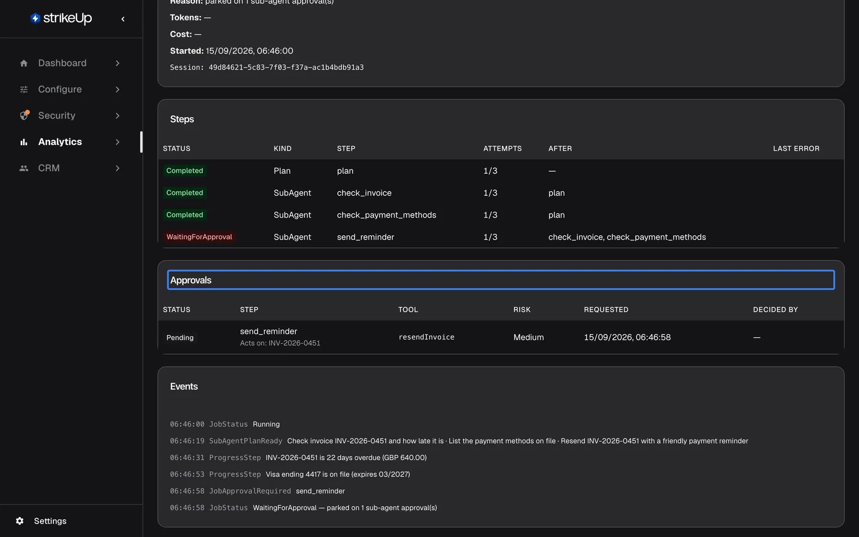859x537 pixels.
Task: Expand the Analytics menu chevron
Action: [117, 142]
